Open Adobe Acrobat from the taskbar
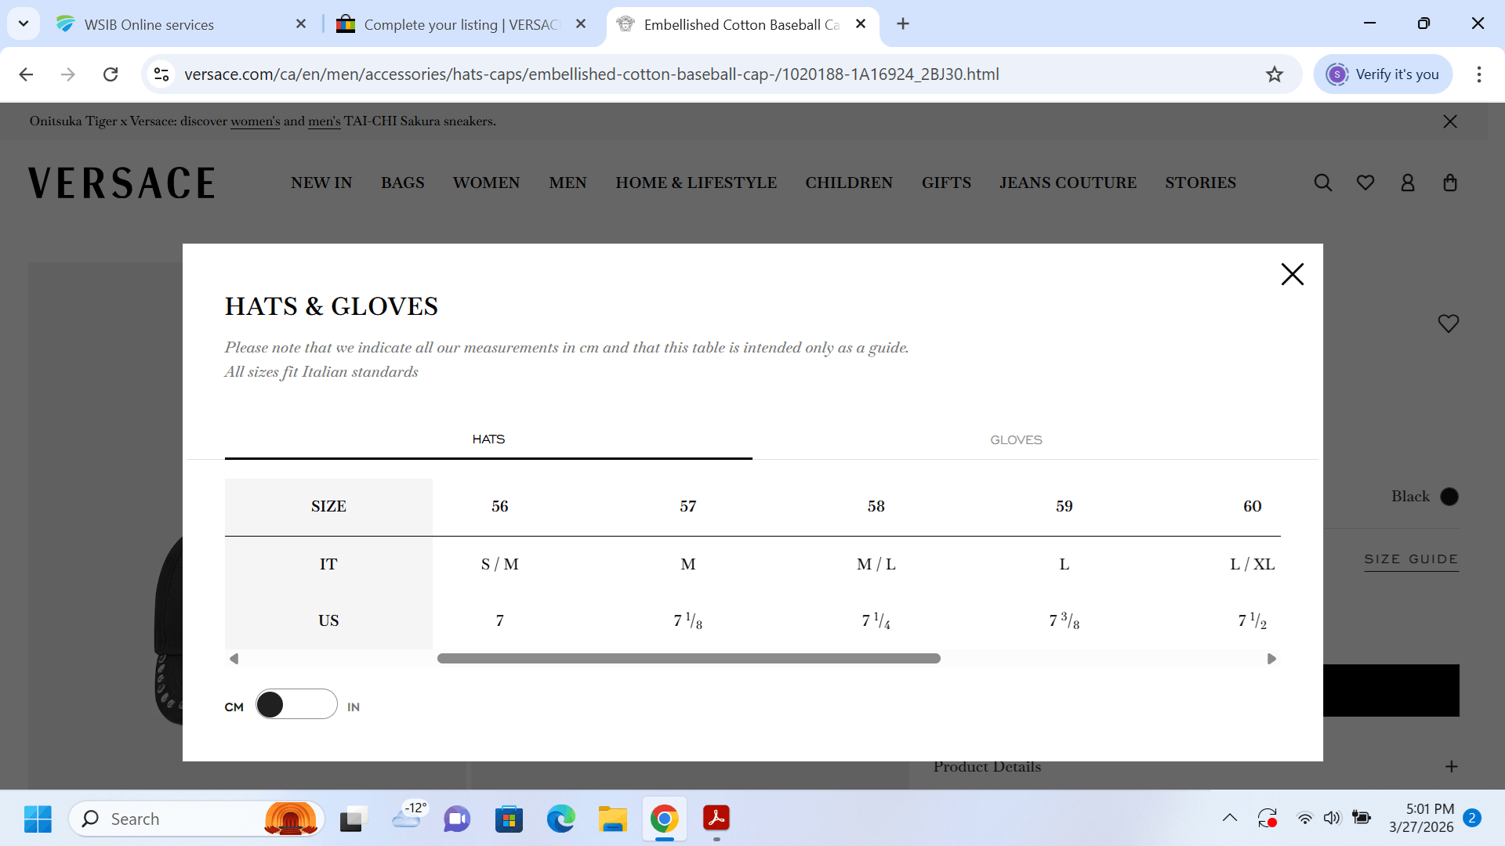 pyautogui.click(x=716, y=819)
